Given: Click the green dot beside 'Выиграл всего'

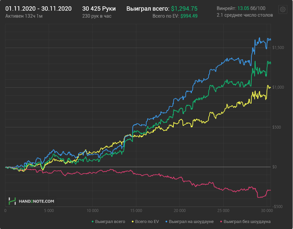Looking at the screenshot, I should point(93,222).
